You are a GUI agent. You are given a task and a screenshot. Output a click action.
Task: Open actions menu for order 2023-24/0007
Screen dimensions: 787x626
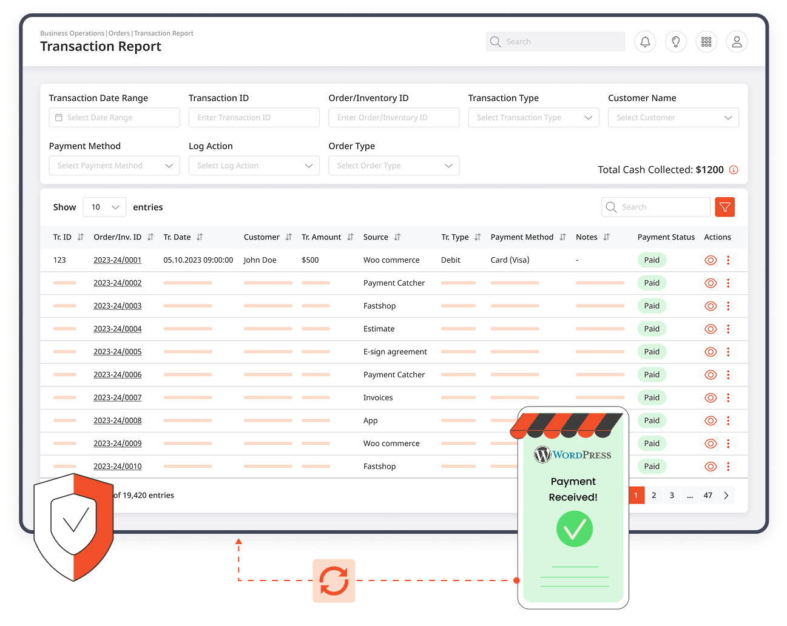pyautogui.click(x=728, y=398)
